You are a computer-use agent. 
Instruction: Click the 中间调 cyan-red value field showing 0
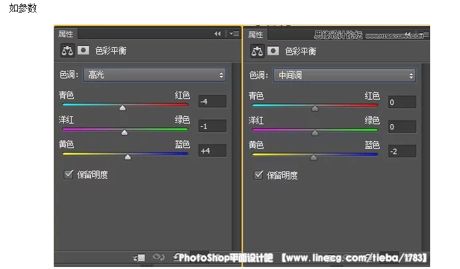click(x=402, y=102)
